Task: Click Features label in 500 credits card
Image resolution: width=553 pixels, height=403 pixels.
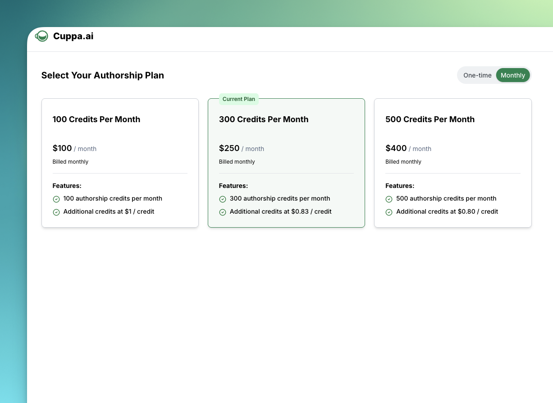Action: point(400,186)
